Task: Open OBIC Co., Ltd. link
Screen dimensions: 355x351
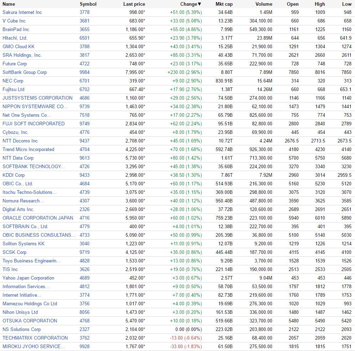Action: coord(18,184)
